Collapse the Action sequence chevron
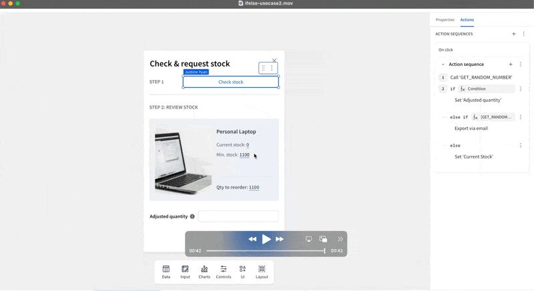Image resolution: width=534 pixels, height=291 pixels. pos(443,65)
